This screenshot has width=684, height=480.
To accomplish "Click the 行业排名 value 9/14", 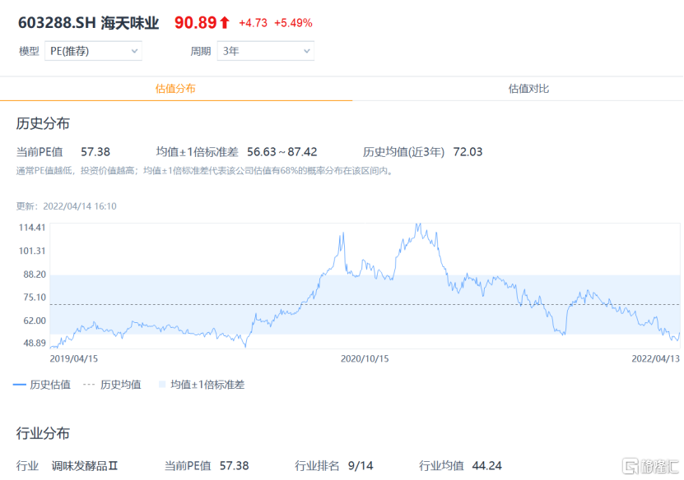I will point(361,466).
